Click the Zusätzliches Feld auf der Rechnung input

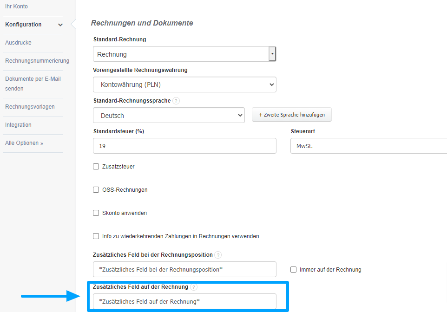click(x=184, y=301)
